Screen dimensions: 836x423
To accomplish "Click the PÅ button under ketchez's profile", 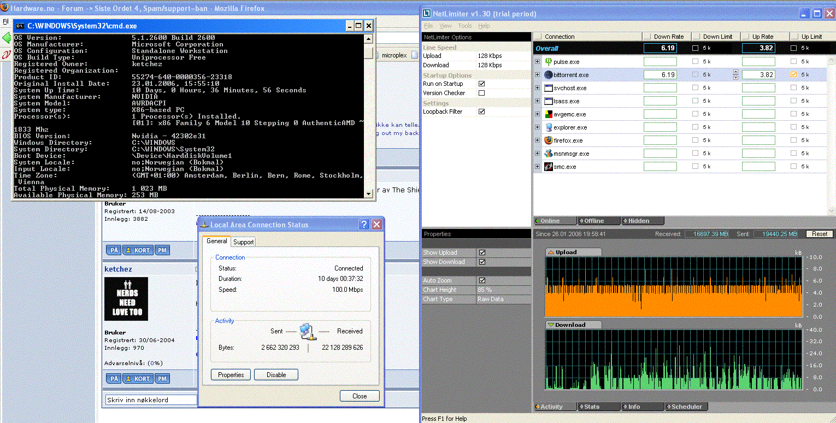I will click(x=113, y=379).
